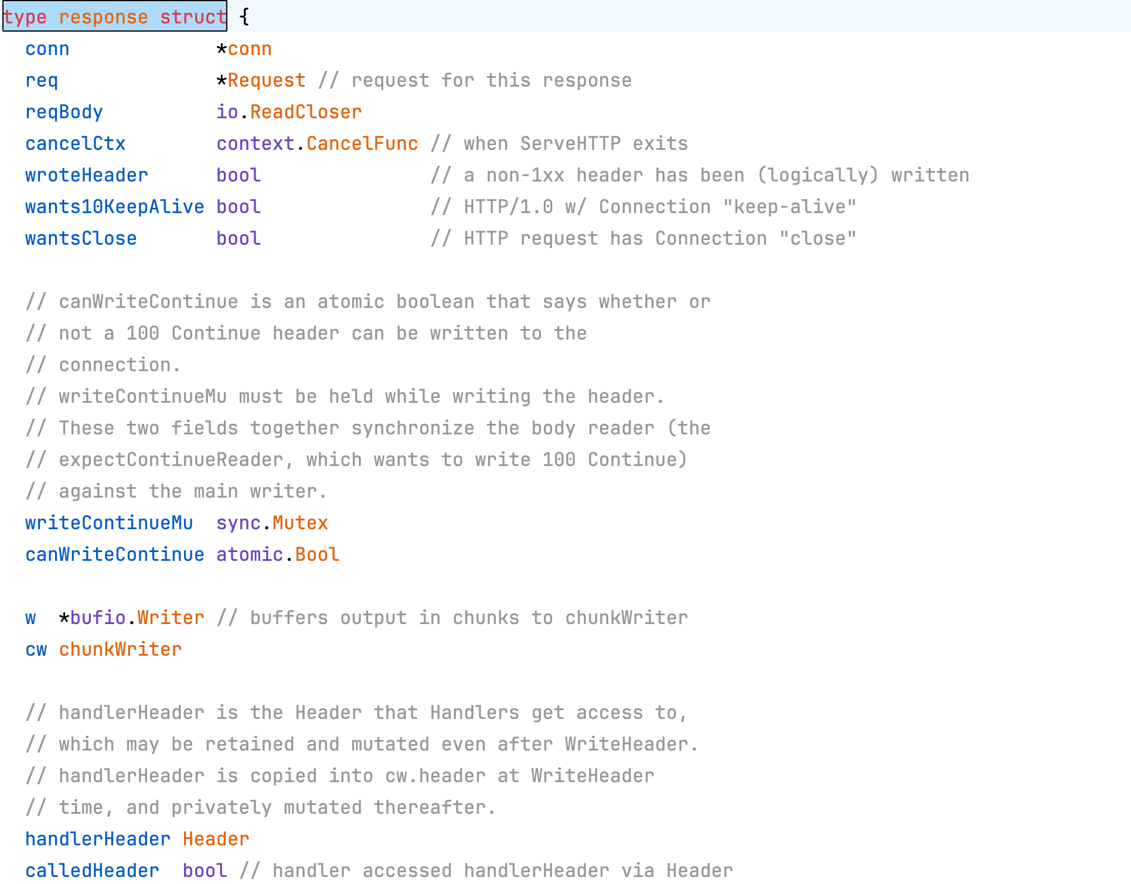Viewport: 1131px width, 884px height.
Task: Click the cancelCtx field name
Action: click(75, 143)
